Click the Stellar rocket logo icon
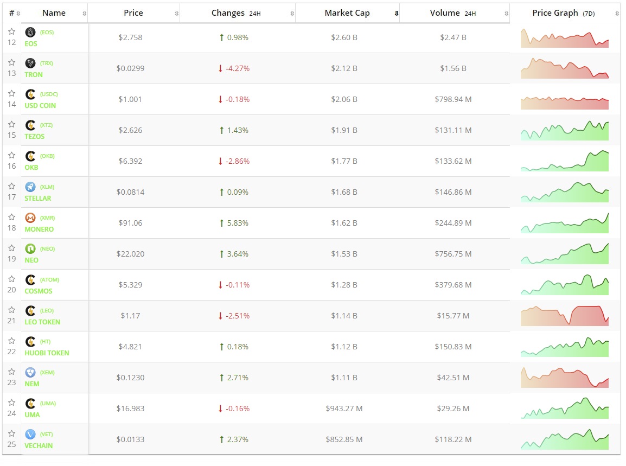 point(30,187)
